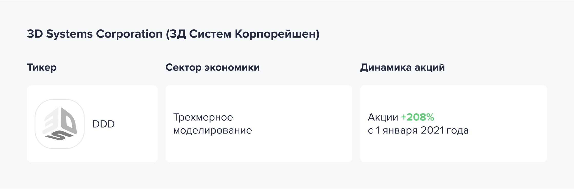Image resolution: width=574 pixels, height=189 pixels.
Task: Click empty right side of the sector card
Action: 303,124
